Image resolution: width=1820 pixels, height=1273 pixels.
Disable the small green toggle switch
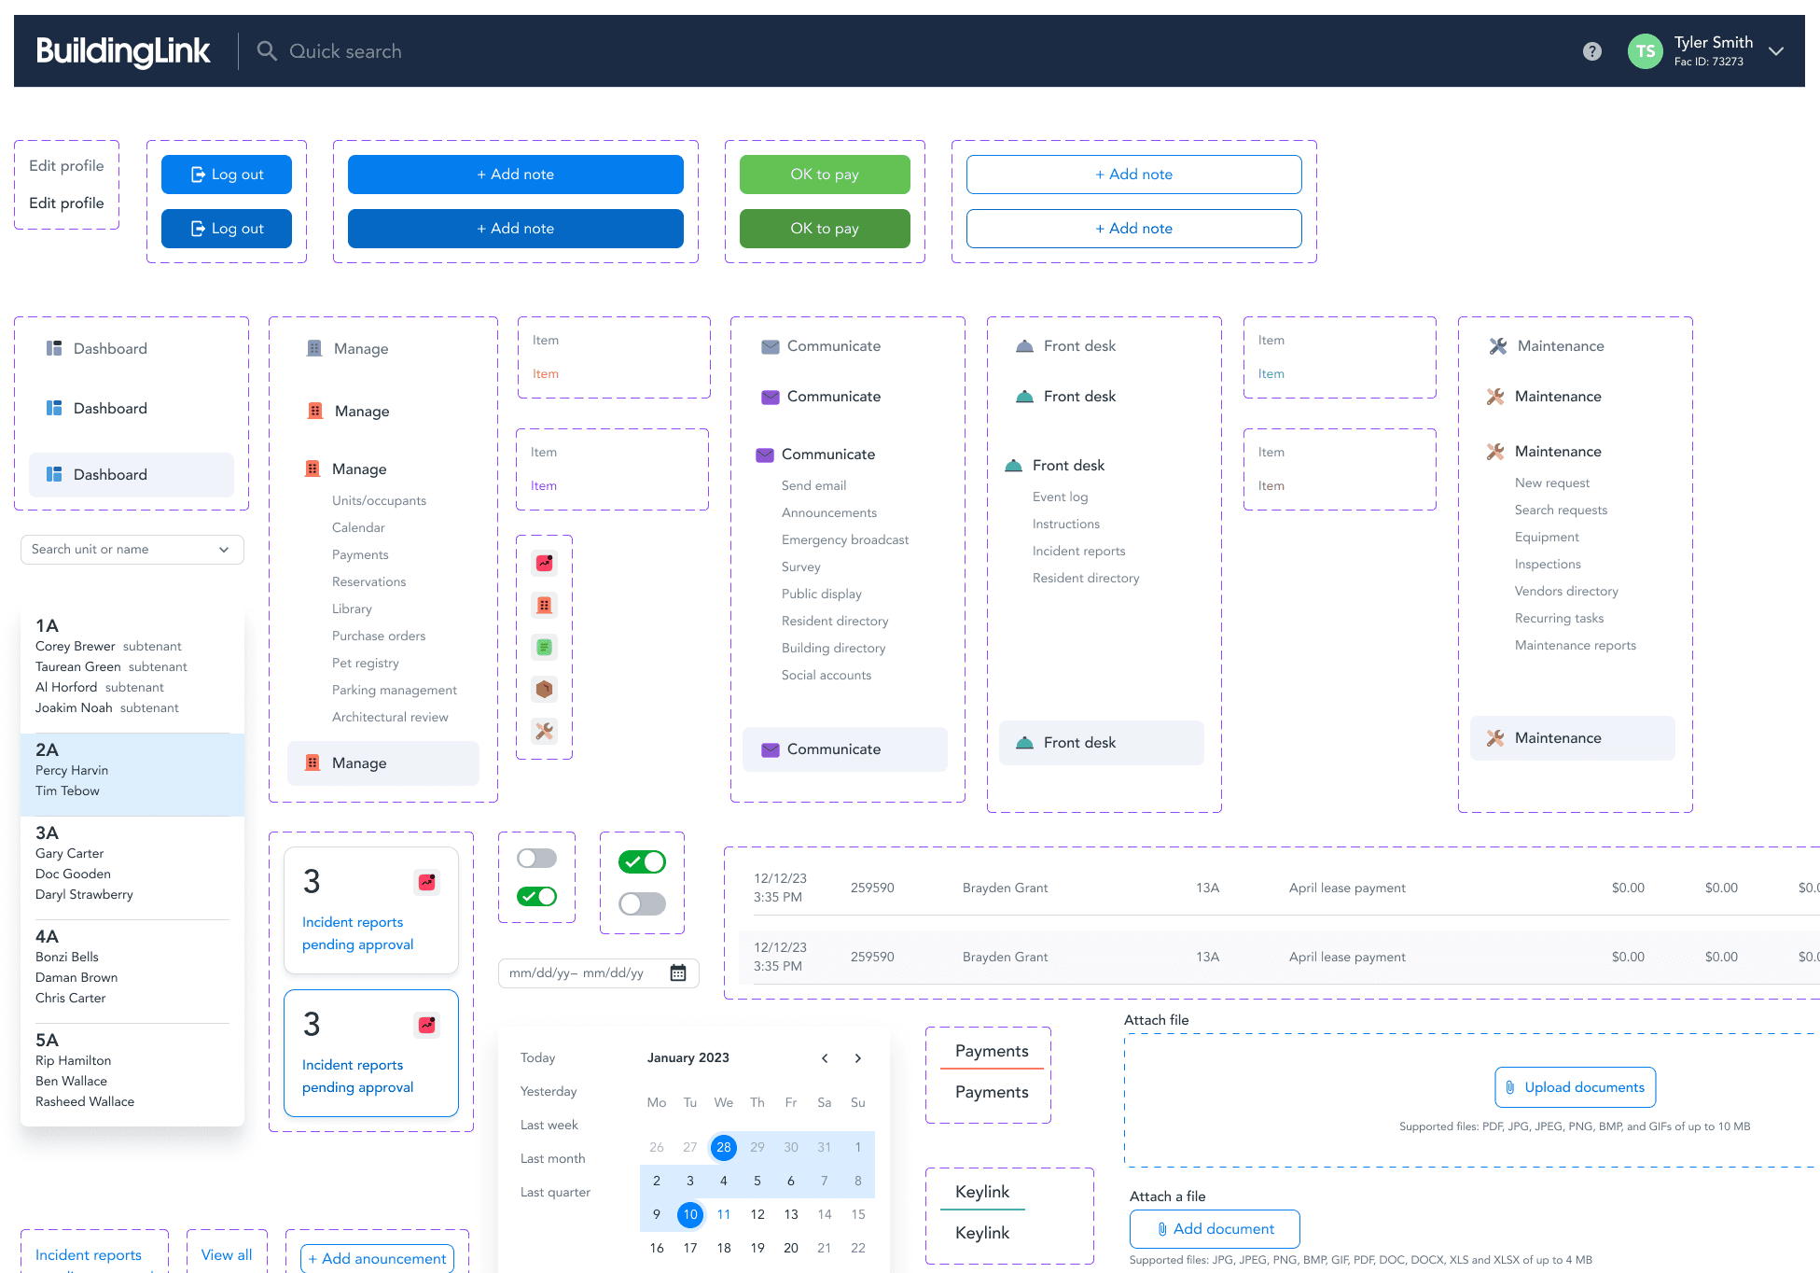[x=537, y=896]
